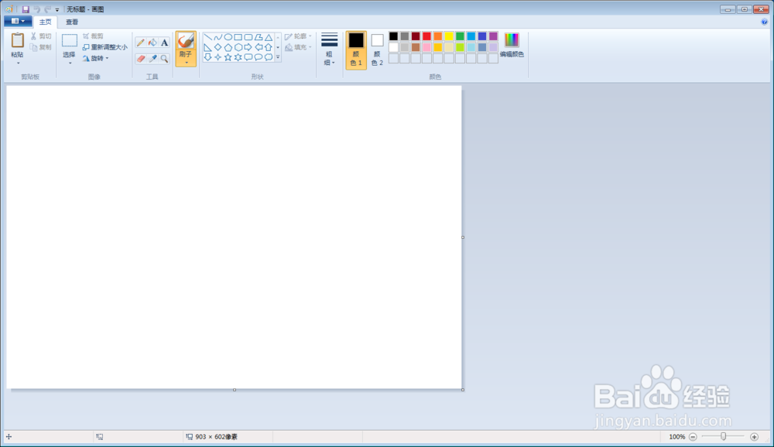The width and height of the screenshot is (774, 447).
Task: Pick the pink color swatch
Action: click(426, 47)
